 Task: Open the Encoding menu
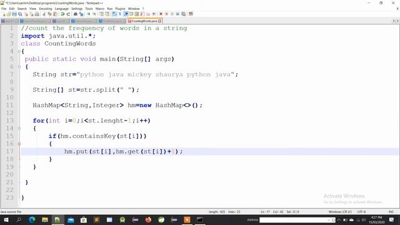pos(46,9)
